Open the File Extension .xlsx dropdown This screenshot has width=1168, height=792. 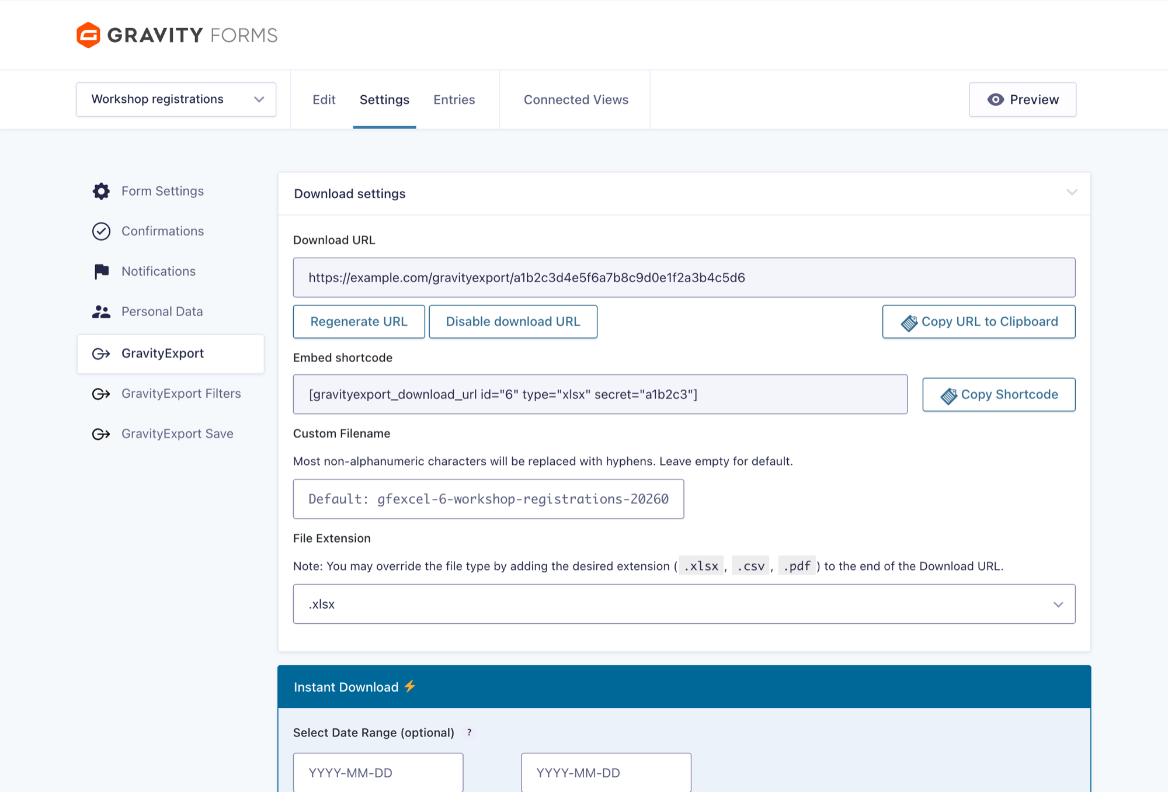(x=684, y=604)
